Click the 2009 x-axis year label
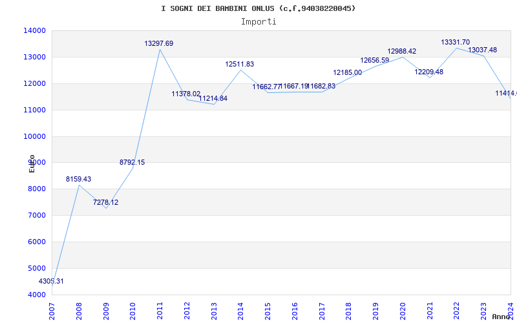The height and width of the screenshot is (323, 517). tap(106, 311)
